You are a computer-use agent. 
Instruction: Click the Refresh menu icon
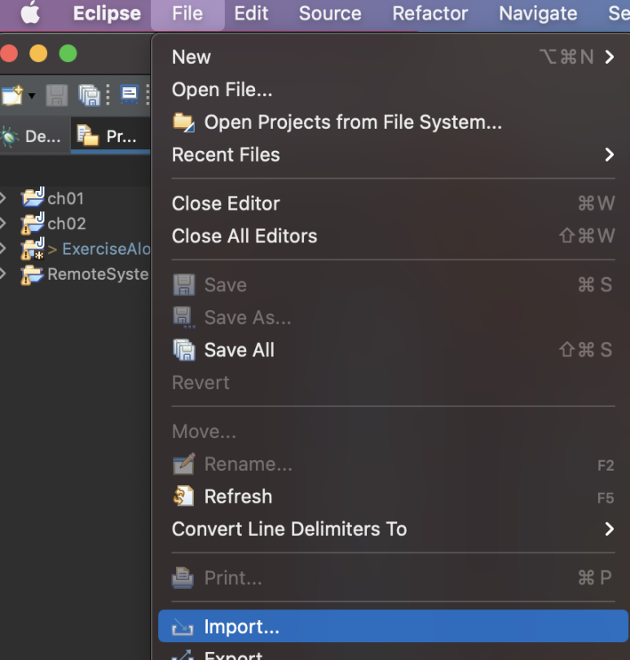tap(183, 496)
